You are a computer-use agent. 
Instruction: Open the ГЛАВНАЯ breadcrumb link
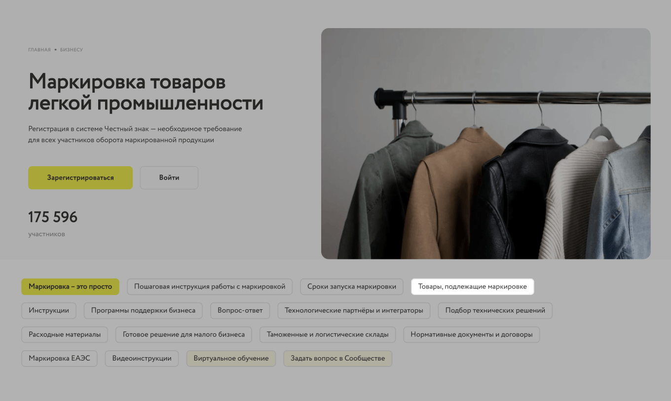(x=39, y=50)
